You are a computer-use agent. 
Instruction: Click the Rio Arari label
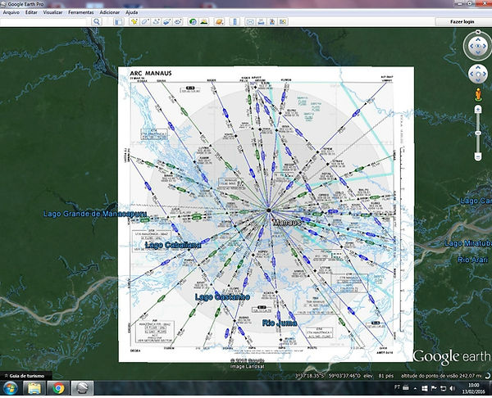[x=472, y=260]
